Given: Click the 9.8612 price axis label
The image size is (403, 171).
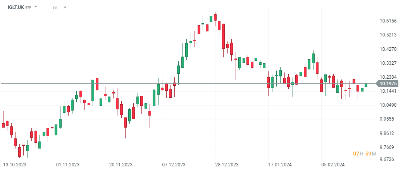Looking at the screenshot, I should click(x=388, y=133).
